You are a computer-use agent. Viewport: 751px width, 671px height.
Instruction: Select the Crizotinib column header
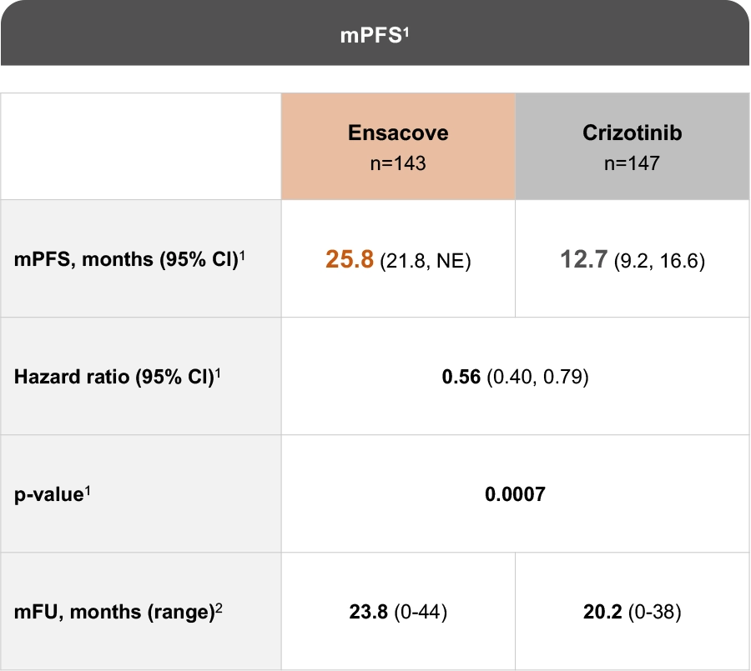[632, 133]
